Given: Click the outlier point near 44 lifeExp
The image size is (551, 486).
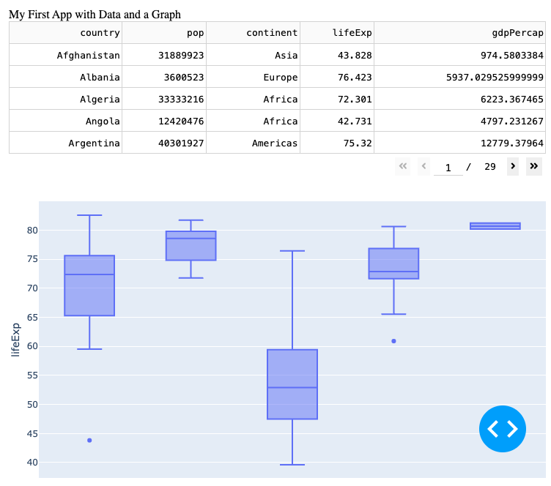Looking at the screenshot, I should tap(89, 440).
